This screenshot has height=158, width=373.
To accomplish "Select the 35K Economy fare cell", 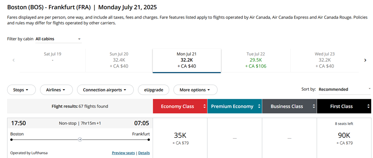I will (180, 138).
